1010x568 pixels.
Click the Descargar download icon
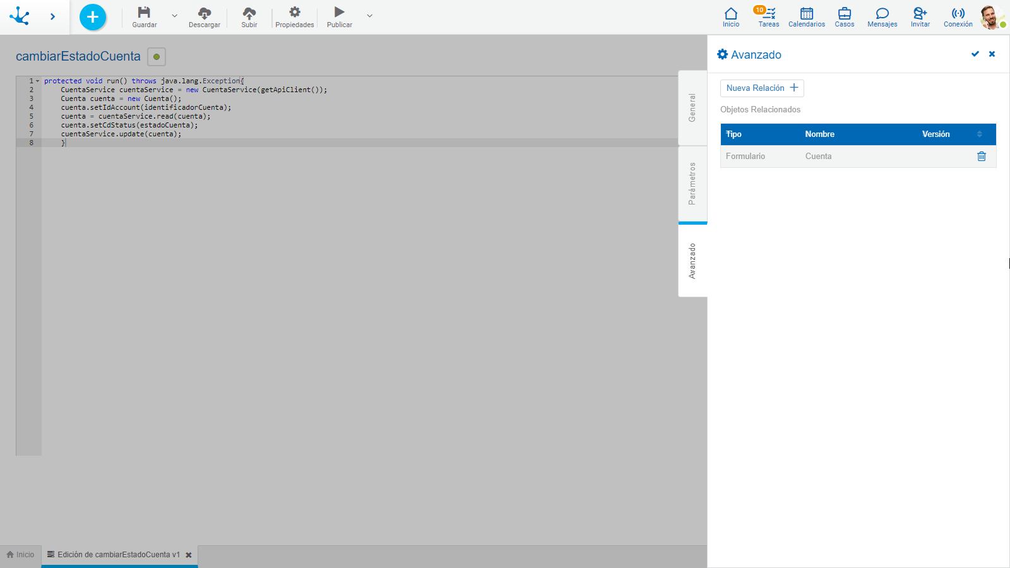205,13
